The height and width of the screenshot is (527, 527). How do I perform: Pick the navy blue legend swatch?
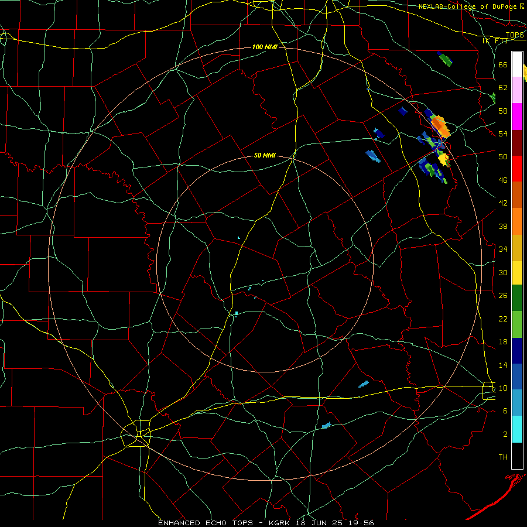click(517, 351)
